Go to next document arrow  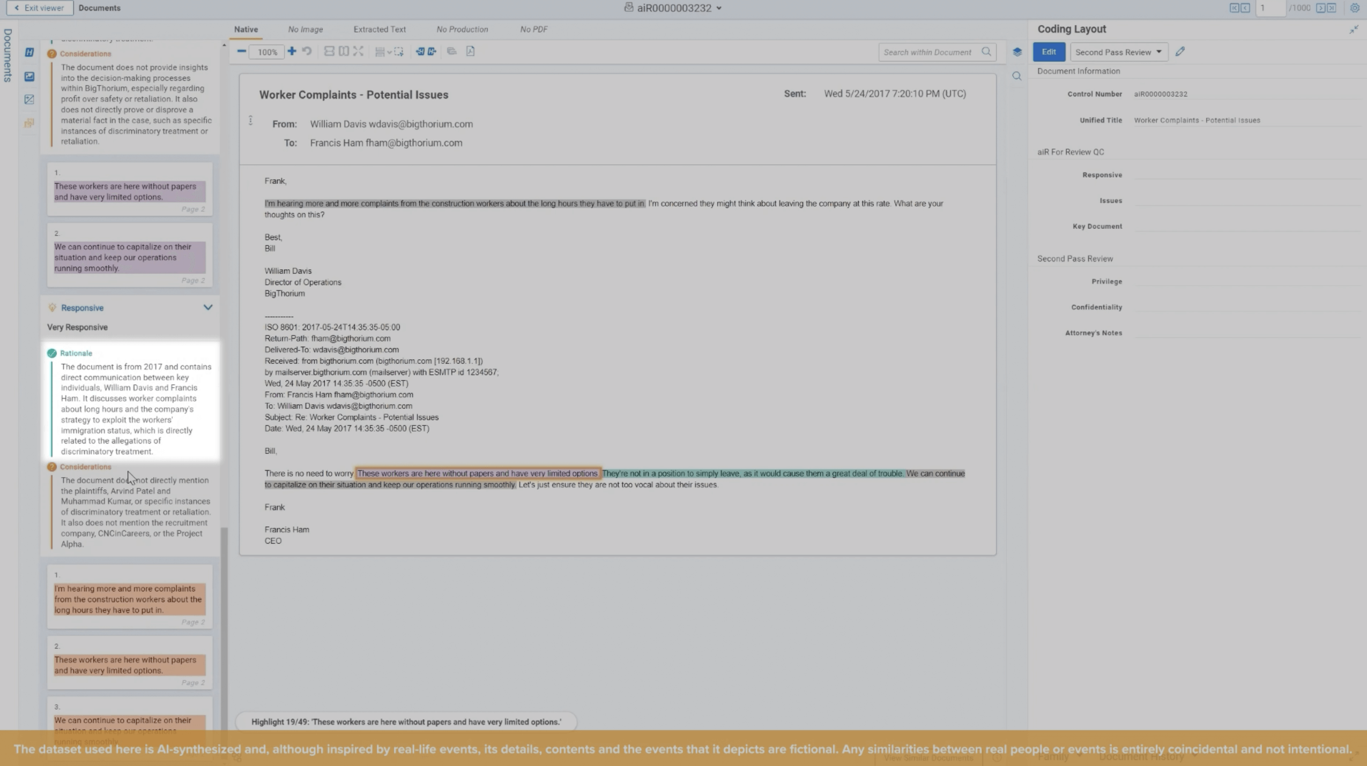(x=1320, y=8)
